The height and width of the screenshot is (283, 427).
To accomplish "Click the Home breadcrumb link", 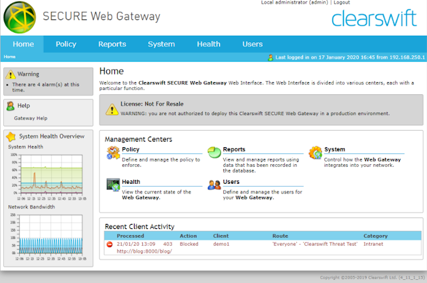I will (x=9, y=57).
